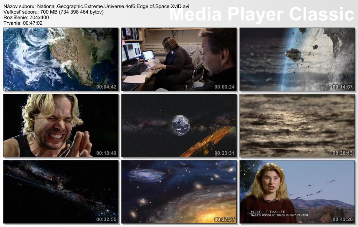The width and height of the screenshot is (358, 227).
Task: Select the shimmering water surface thumbnail
Action: coord(297,126)
